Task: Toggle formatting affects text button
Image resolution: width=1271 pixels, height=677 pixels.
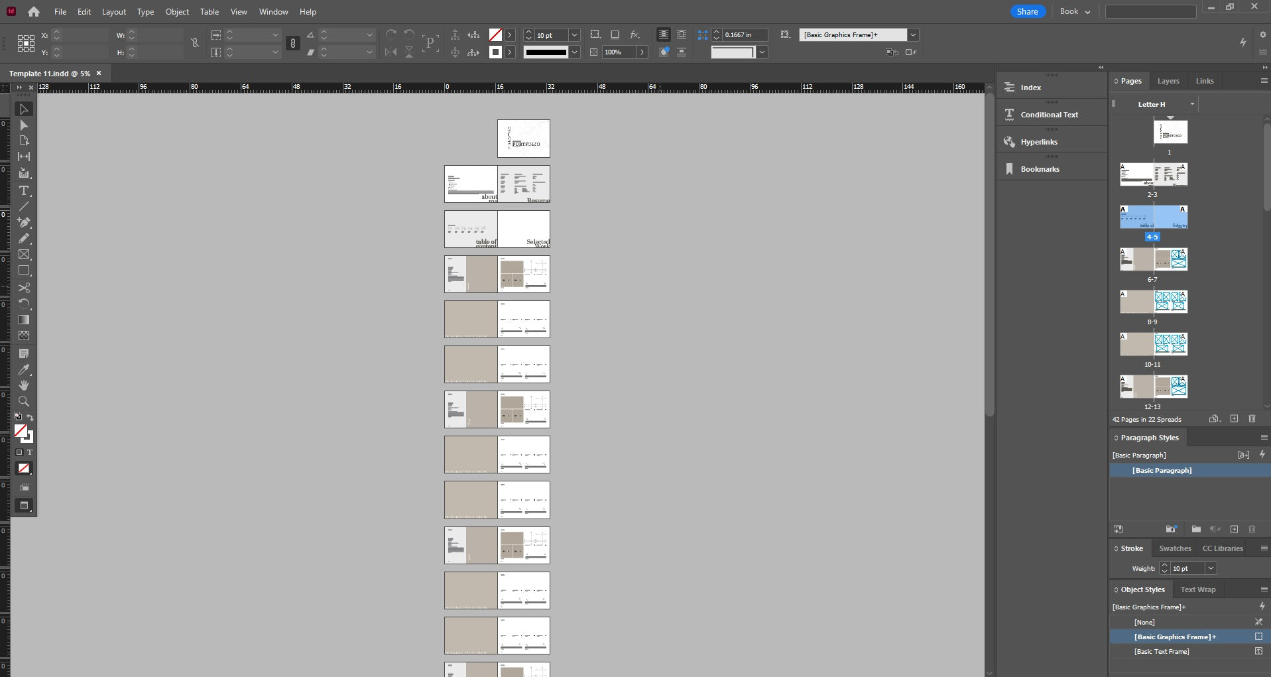Action: click(x=29, y=452)
